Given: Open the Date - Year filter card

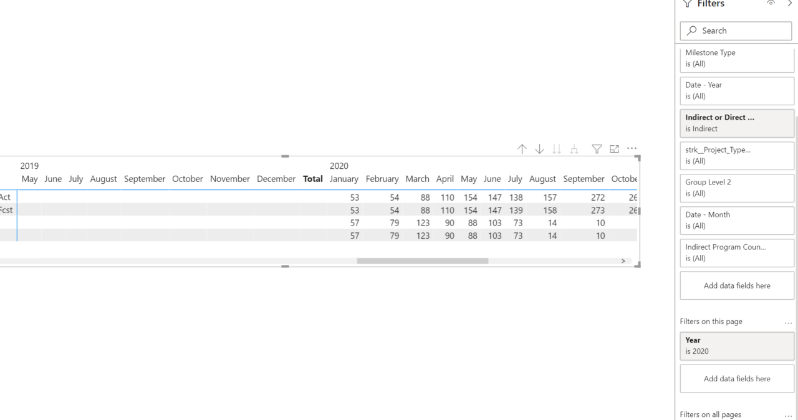Looking at the screenshot, I should click(x=737, y=90).
